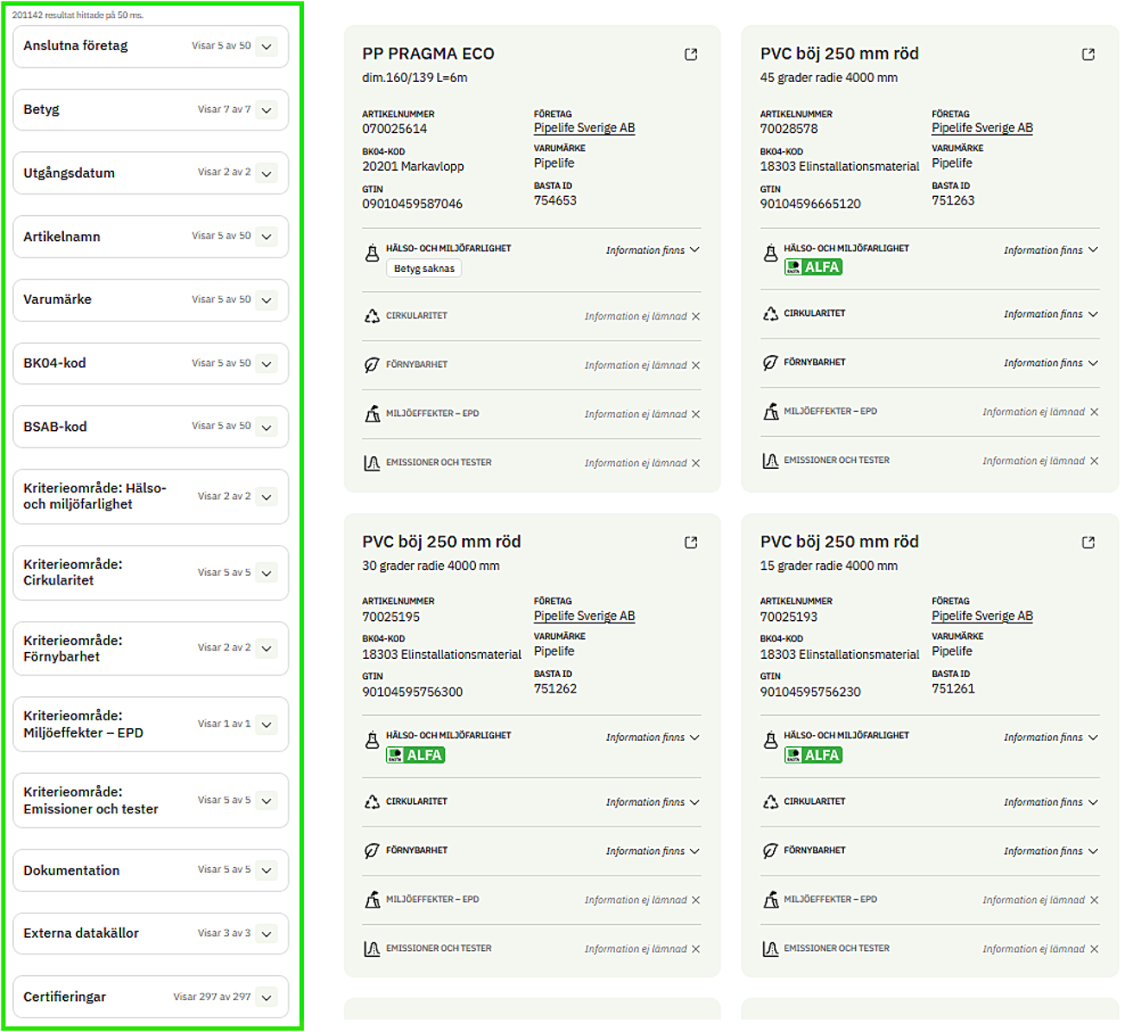The image size is (1123, 1032).
Task: Click the green ALFA badge on 45 grader card
Action: click(x=813, y=268)
